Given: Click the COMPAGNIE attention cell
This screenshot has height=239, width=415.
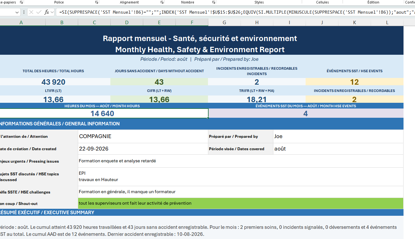Looking at the screenshot, I should (143, 136).
